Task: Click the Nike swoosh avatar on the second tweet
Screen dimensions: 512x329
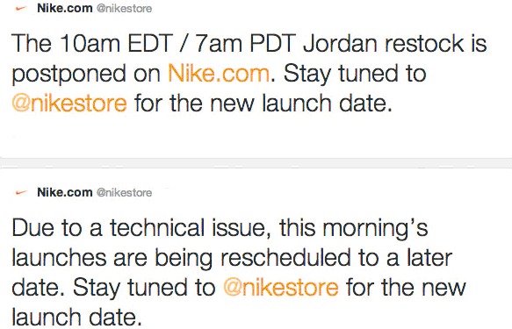Action: (x=21, y=193)
